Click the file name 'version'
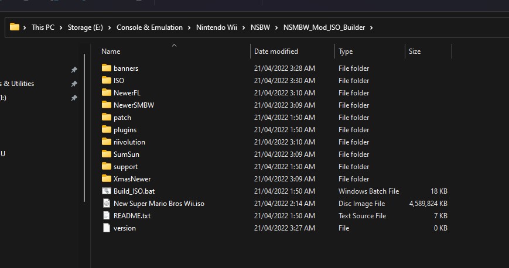 [x=124, y=228]
